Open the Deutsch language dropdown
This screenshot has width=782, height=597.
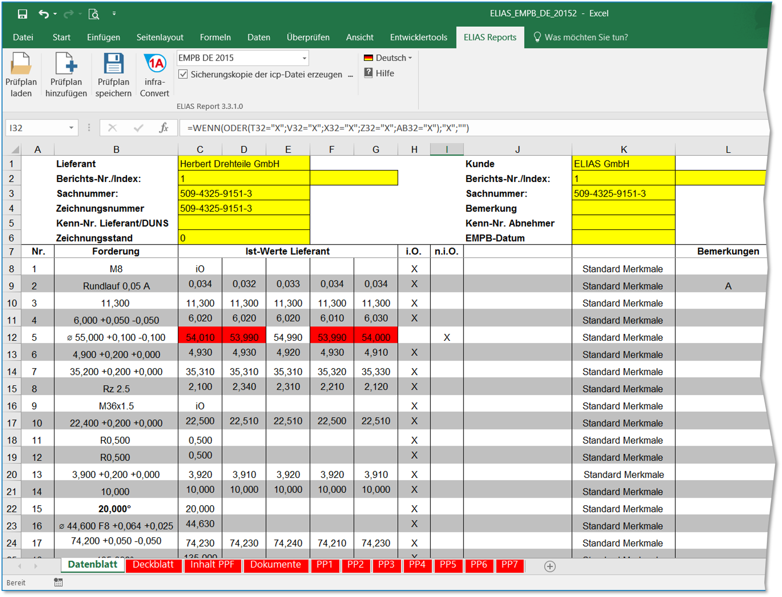(388, 58)
